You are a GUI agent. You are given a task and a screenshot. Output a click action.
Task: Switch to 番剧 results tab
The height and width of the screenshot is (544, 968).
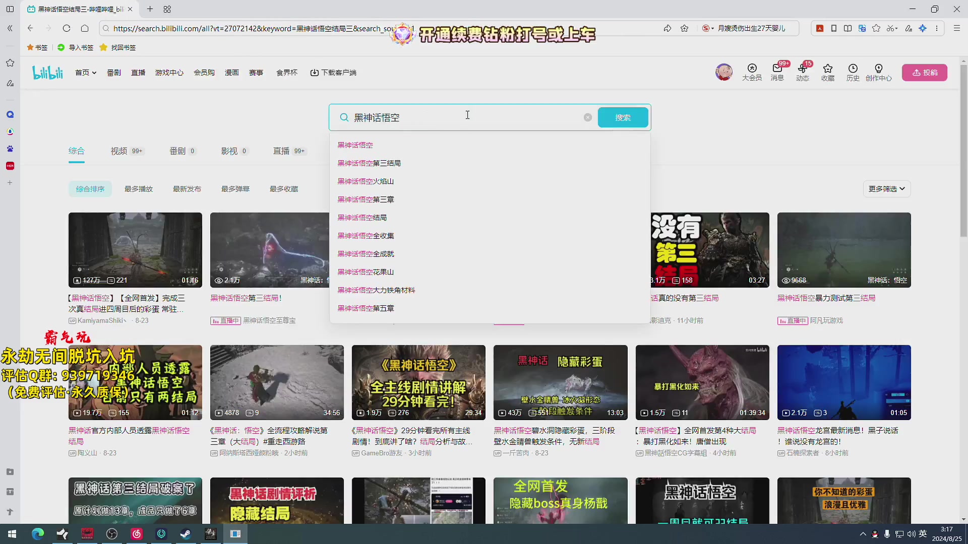click(183, 151)
